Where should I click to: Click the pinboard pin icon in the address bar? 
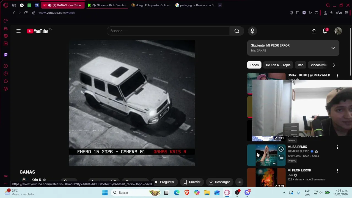point(292,13)
